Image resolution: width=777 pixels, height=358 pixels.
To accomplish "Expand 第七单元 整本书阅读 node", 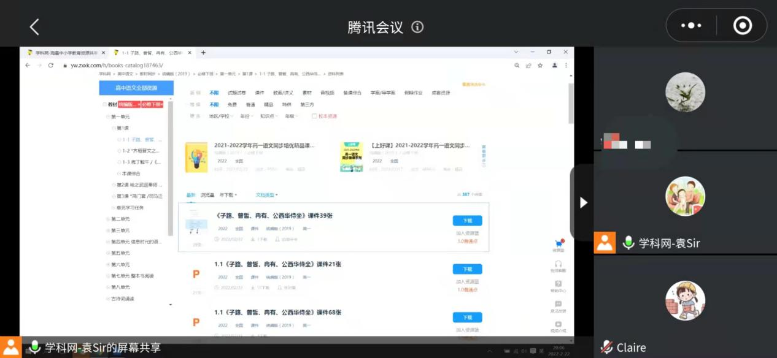I will point(108,276).
